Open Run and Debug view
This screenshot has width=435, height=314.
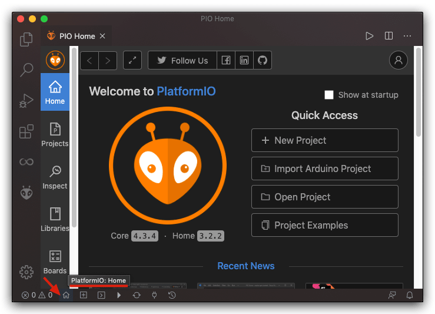(26, 101)
